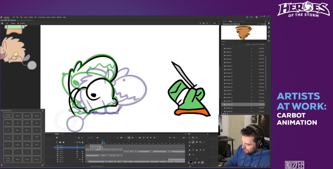Viewport: 333px width, 169px height.
Task: Select the Zoom magnifier tool
Action: pyautogui.click(x=193, y=155)
